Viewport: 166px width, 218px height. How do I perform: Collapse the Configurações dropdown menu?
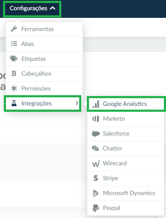coord(32,8)
